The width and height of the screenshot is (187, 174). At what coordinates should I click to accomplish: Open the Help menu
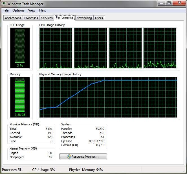[x=43, y=10]
